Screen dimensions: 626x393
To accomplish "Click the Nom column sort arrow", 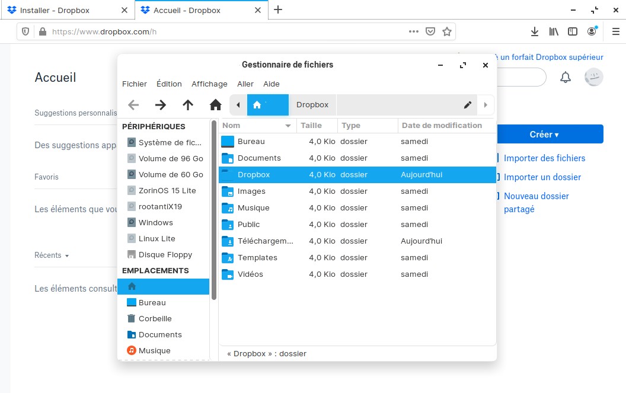I will pos(289,126).
